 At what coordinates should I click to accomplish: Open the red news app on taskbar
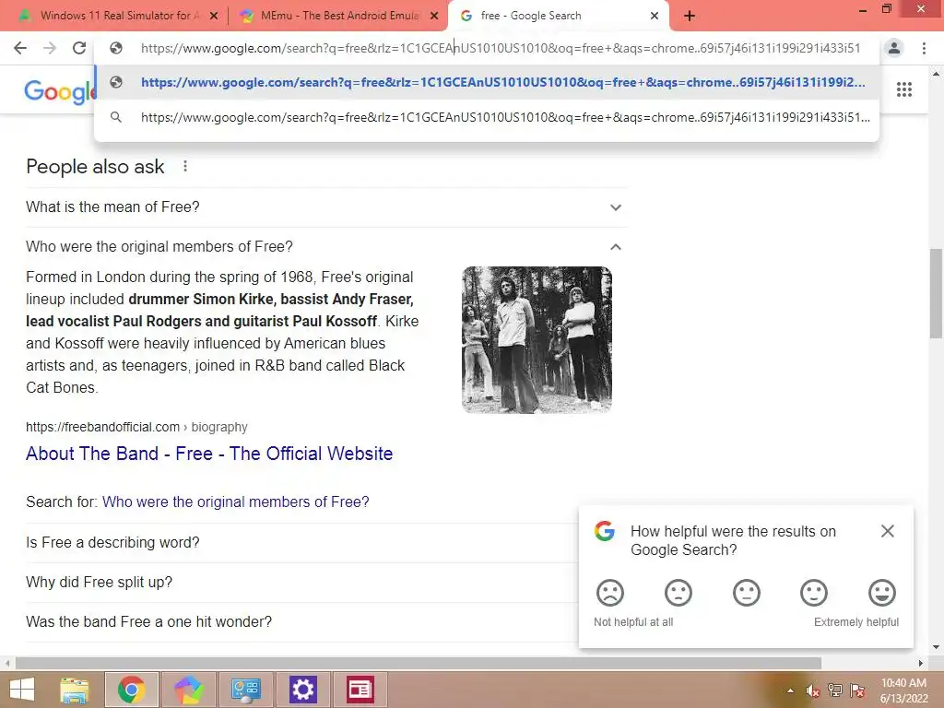(360, 690)
